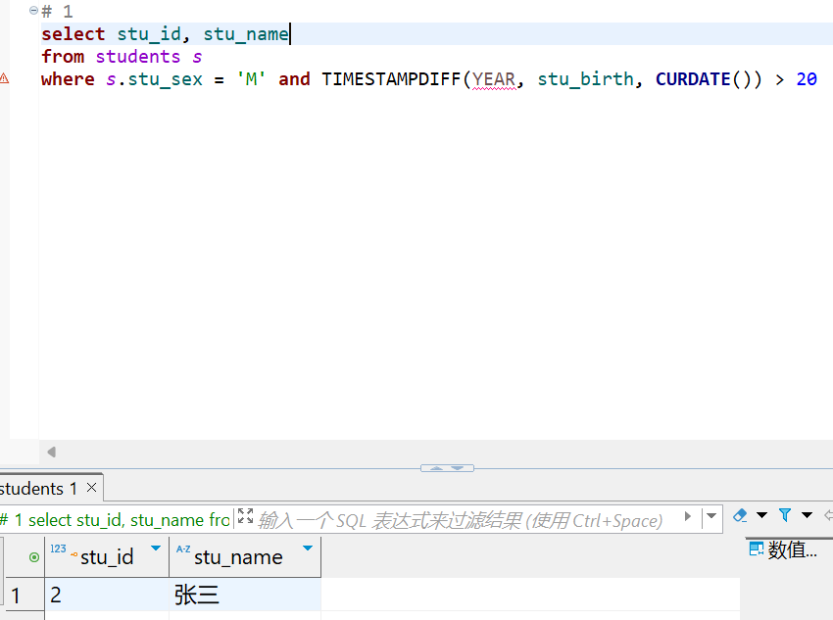Screen dimensions: 833x620
Task: Click the expand filter panel icon
Action: tap(245, 516)
